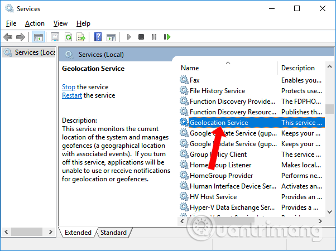The height and width of the screenshot is (251, 336).
Task: Click the Pause Service toolbar icon
Action: coord(154,37)
